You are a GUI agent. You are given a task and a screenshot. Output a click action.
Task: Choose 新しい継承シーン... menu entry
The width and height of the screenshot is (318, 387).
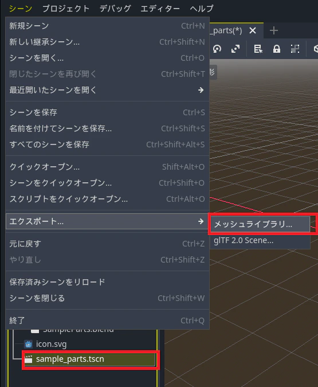107,42
